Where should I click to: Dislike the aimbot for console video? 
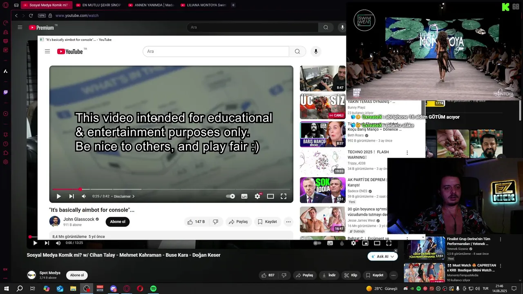[216, 222]
